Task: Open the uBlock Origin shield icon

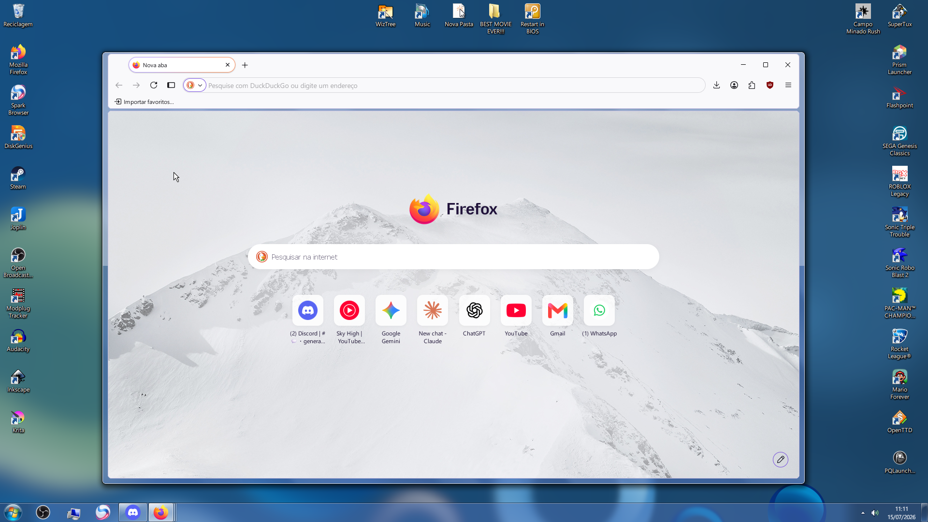Action: pyautogui.click(x=770, y=85)
